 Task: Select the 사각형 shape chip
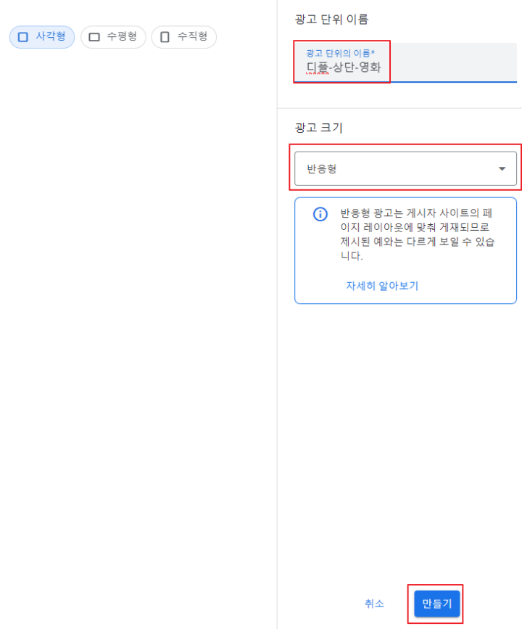pos(42,37)
